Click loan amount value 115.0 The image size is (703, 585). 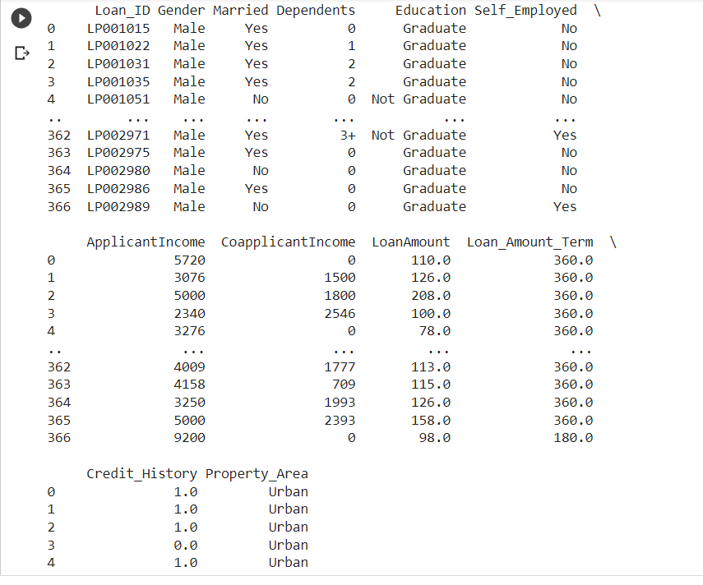click(431, 385)
